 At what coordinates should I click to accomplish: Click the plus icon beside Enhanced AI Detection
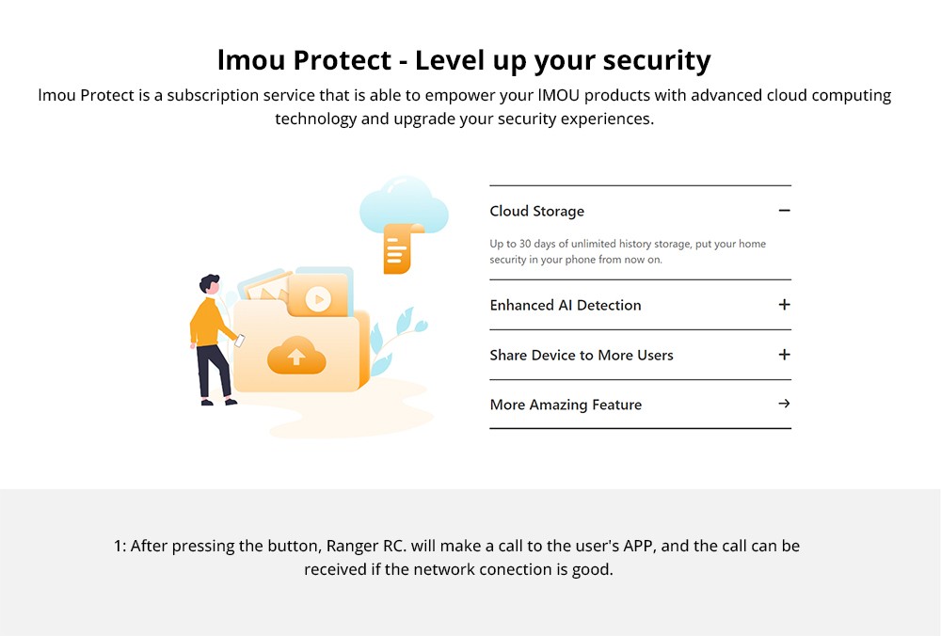(784, 305)
